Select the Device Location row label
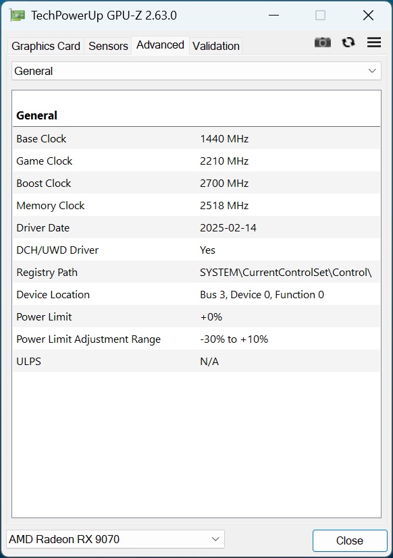 [x=53, y=295]
